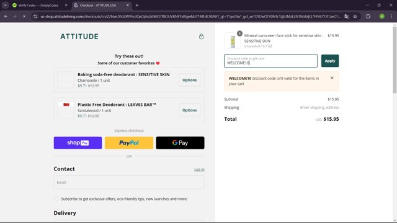The height and width of the screenshot is (223, 397).
Task: Click the Total amount $15.95
Action: (331, 119)
